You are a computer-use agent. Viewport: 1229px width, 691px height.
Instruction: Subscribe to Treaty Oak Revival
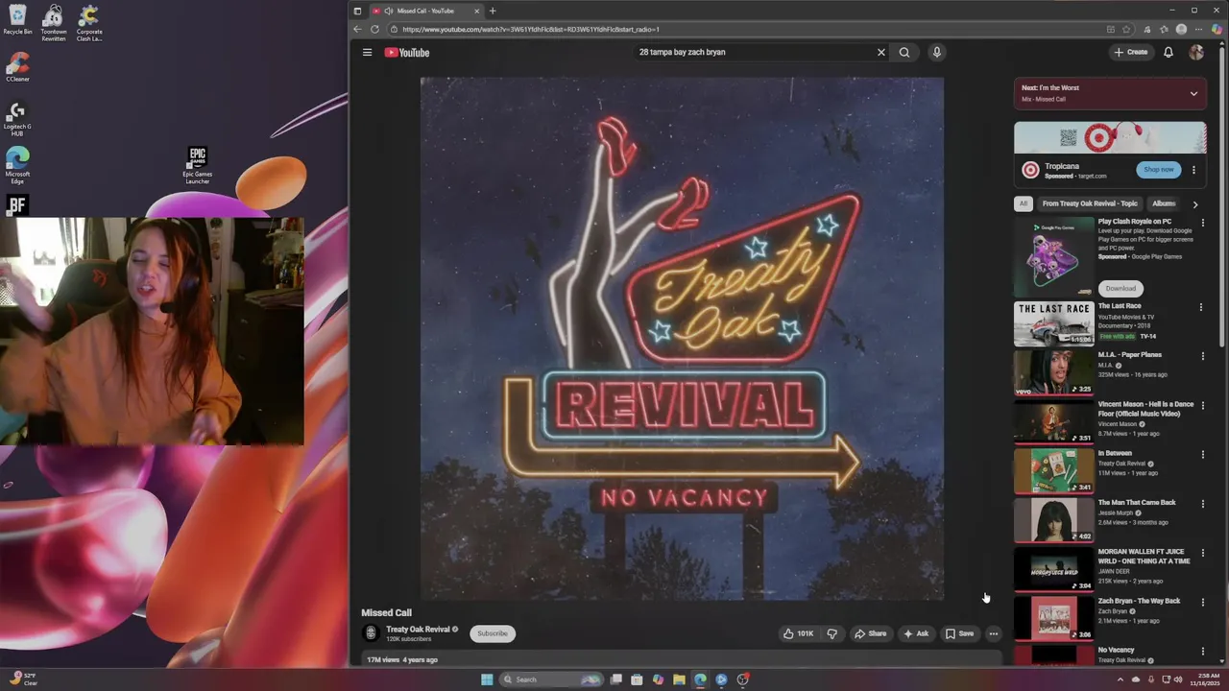[493, 633]
